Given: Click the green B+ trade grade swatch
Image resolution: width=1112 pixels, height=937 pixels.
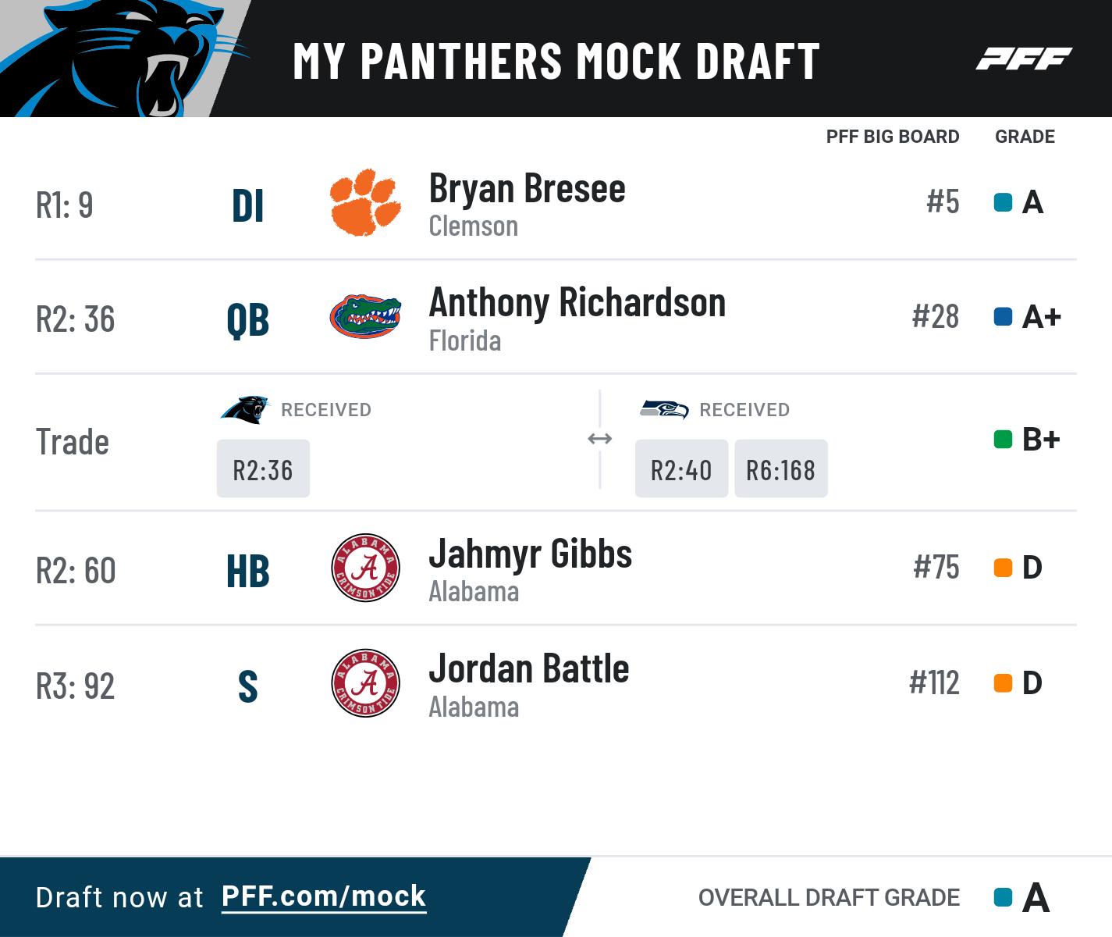Looking at the screenshot, I should tap(1003, 439).
